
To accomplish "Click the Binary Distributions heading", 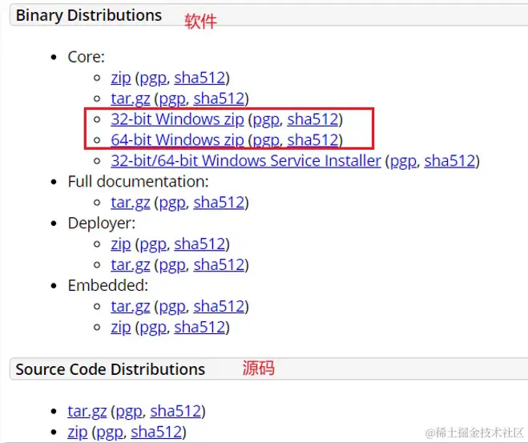I will pos(89,15).
